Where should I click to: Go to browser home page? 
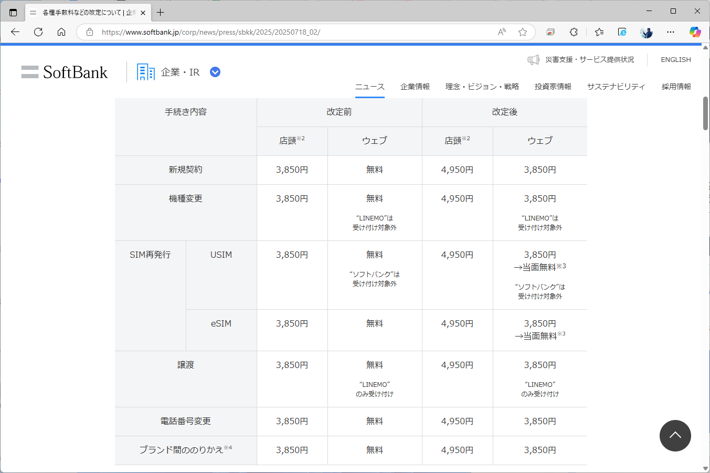[x=61, y=32]
